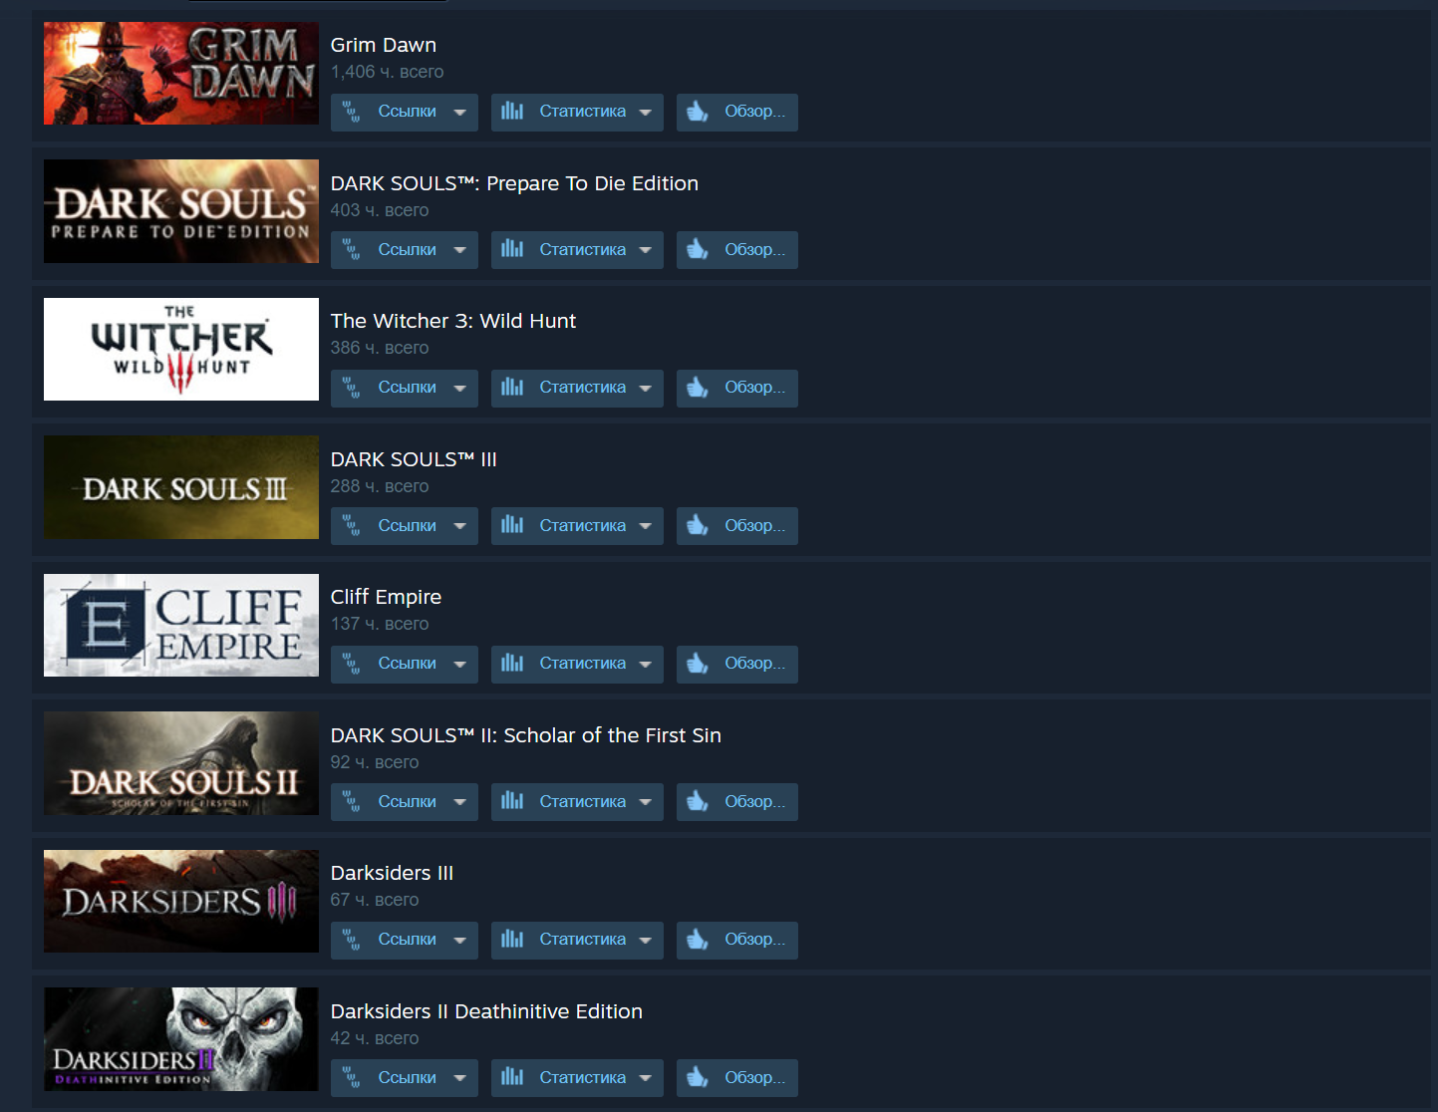Click the statistics bar-chart icon for The Witcher 3
The height and width of the screenshot is (1112, 1438).
coord(512,387)
